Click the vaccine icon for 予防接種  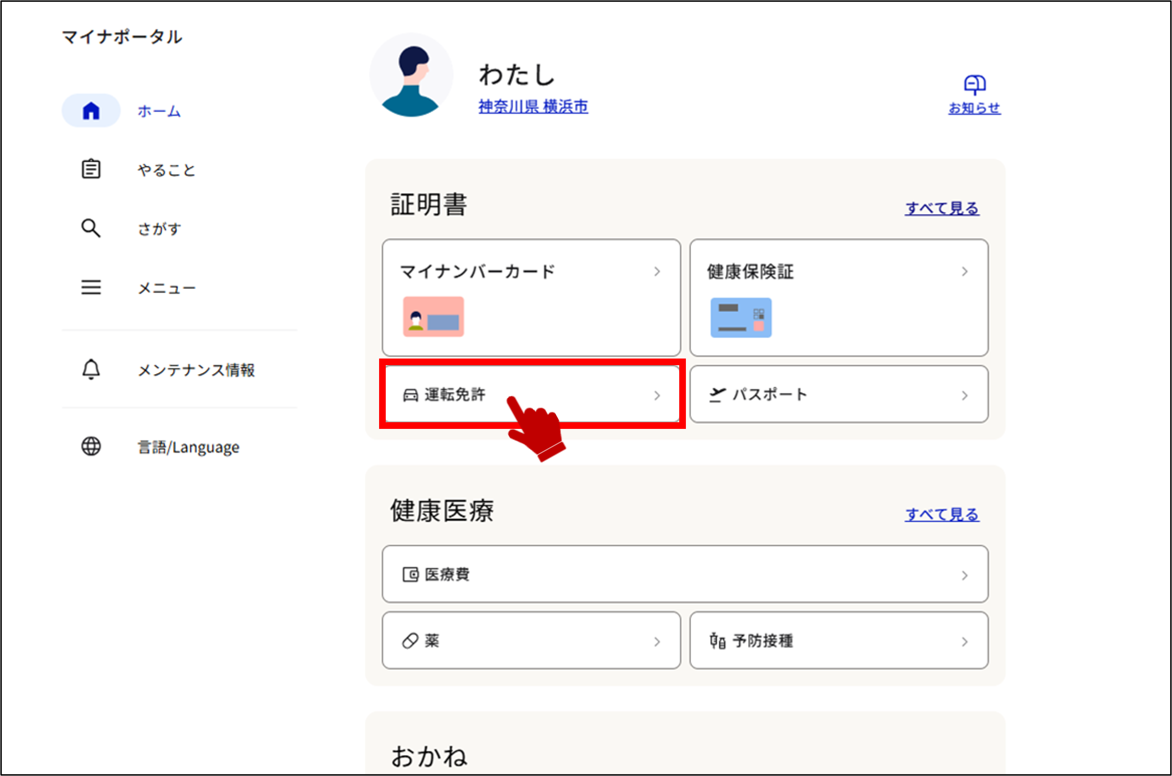(x=717, y=641)
